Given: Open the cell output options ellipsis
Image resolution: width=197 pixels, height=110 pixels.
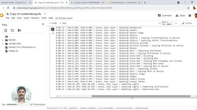Looking at the screenshot, I should [53, 33].
